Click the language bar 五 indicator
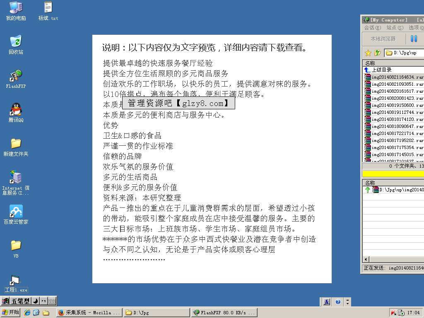 [327, 302]
